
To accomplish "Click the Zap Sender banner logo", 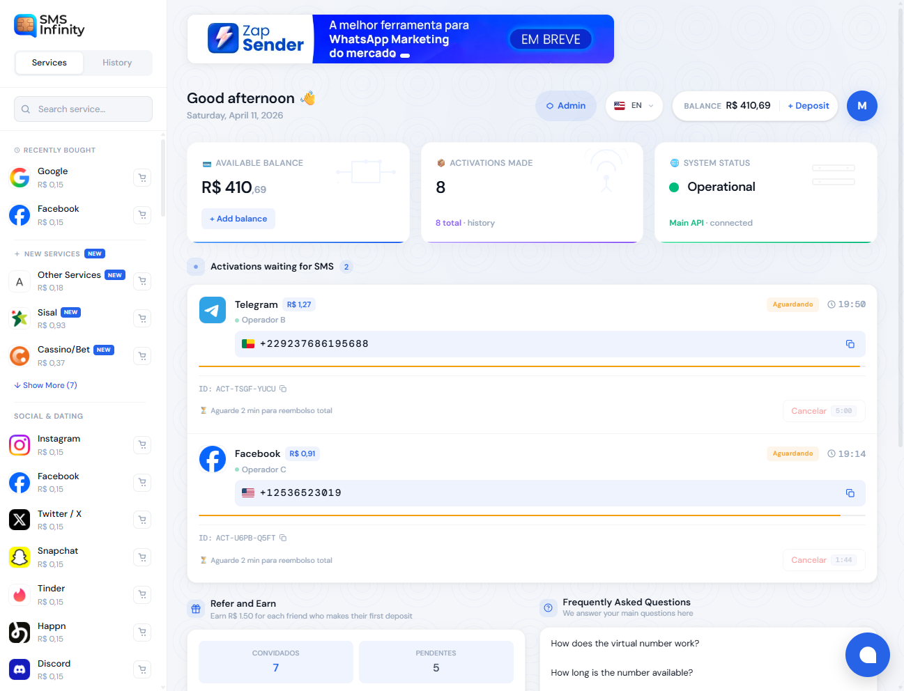I will coord(256,38).
